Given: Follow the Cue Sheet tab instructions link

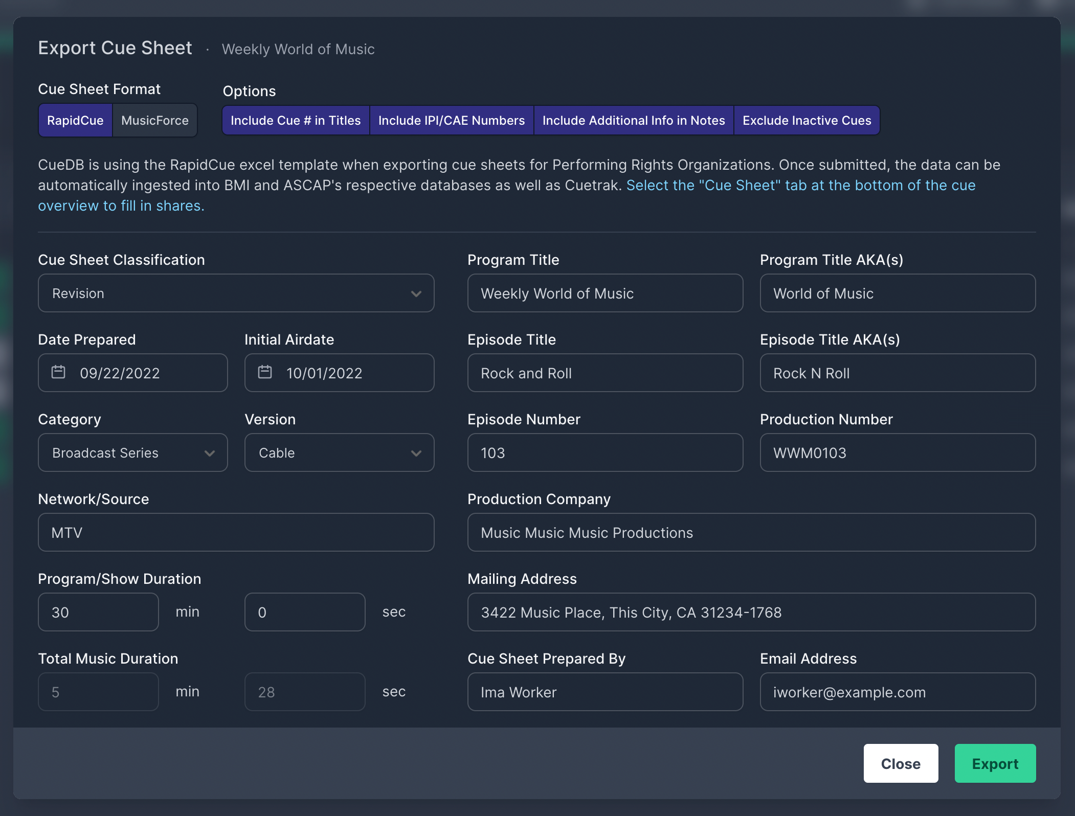Looking at the screenshot, I should click(507, 195).
